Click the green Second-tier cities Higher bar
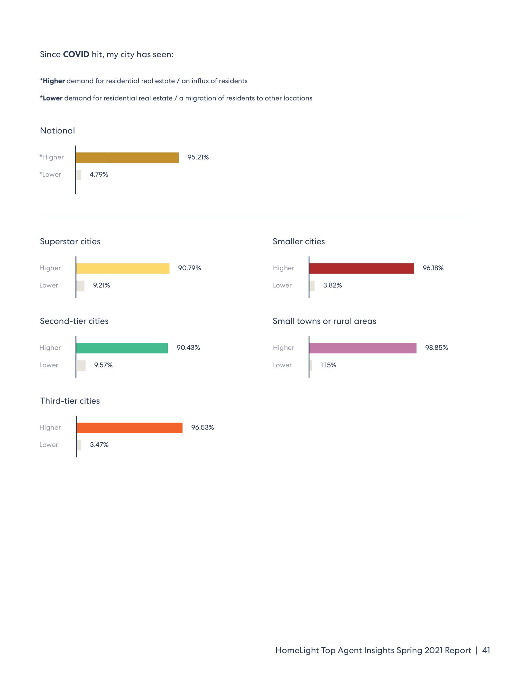Viewport: 530px width, 686px height. [x=122, y=348]
